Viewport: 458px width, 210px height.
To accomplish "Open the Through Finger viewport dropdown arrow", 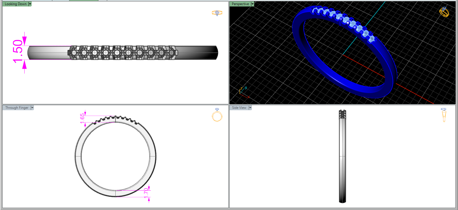I will [32, 108].
